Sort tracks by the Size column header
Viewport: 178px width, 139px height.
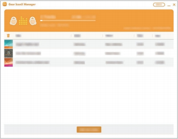click(158, 36)
